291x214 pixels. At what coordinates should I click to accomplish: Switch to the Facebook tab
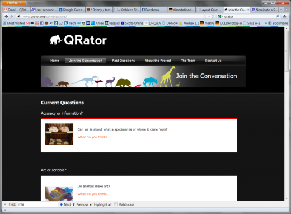[x=154, y=10]
